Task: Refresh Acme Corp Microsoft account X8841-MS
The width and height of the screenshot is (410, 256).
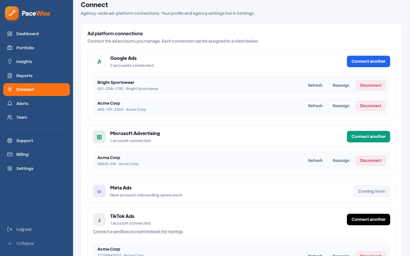Action: pos(315,161)
